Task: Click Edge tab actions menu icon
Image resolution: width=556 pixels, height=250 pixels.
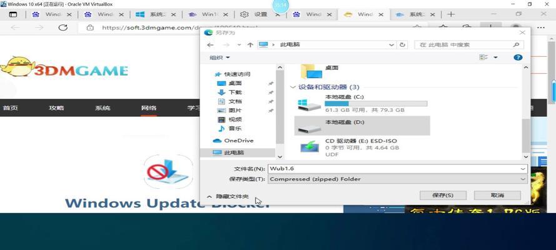Action: [13, 14]
